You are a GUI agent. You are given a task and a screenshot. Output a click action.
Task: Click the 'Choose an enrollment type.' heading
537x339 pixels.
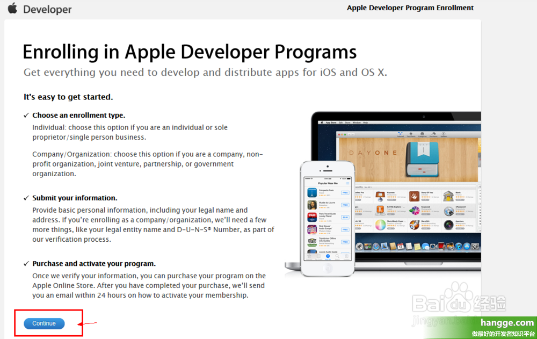(79, 115)
